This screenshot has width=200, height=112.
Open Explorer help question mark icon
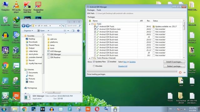(x=78, y=30)
